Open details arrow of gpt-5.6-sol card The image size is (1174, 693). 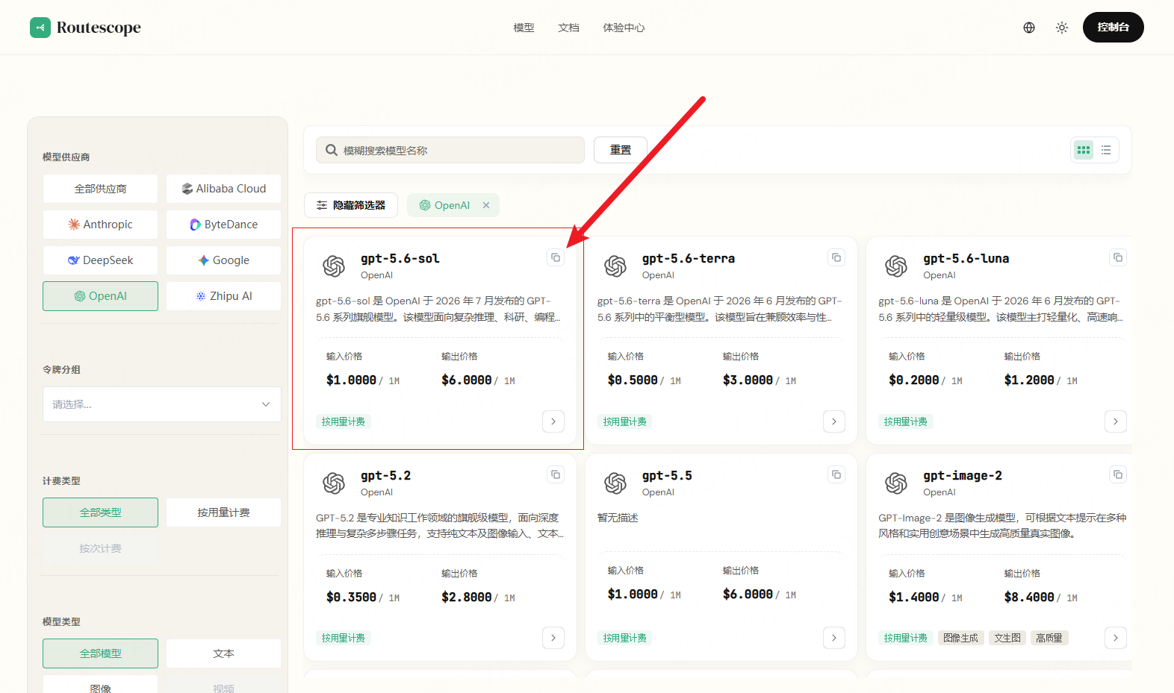coord(553,421)
